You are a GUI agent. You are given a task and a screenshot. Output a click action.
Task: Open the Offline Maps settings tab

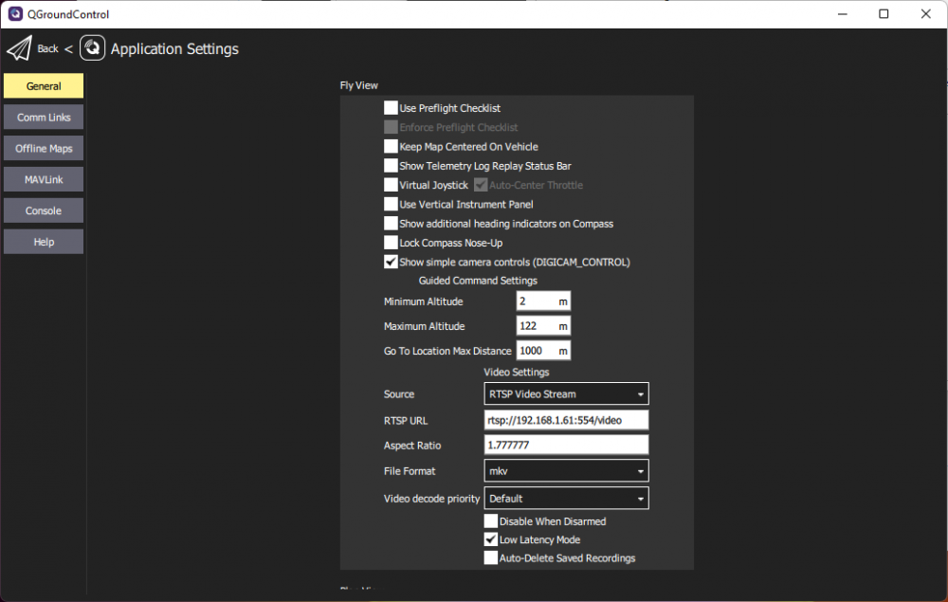click(44, 149)
